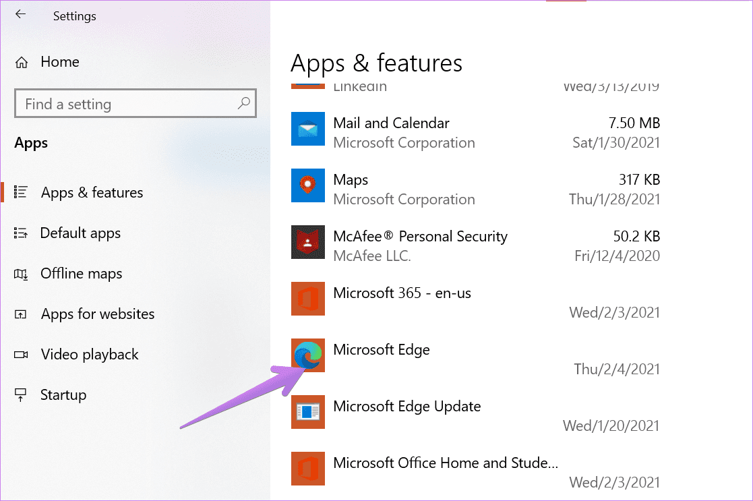Image resolution: width=753 pixels, height=501 pixels.
Task: Focus the Find a setting search box
Action: (135, 103)
